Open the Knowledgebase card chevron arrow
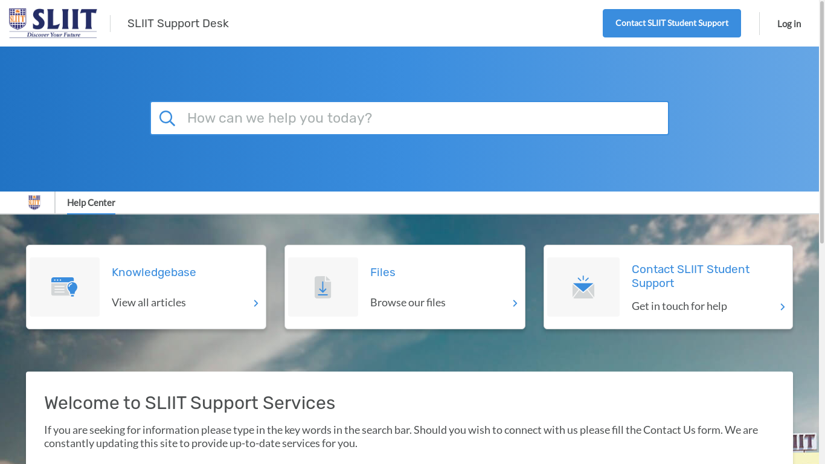The width and height of the screenshot is (825, 464). [x=256, y=303]
